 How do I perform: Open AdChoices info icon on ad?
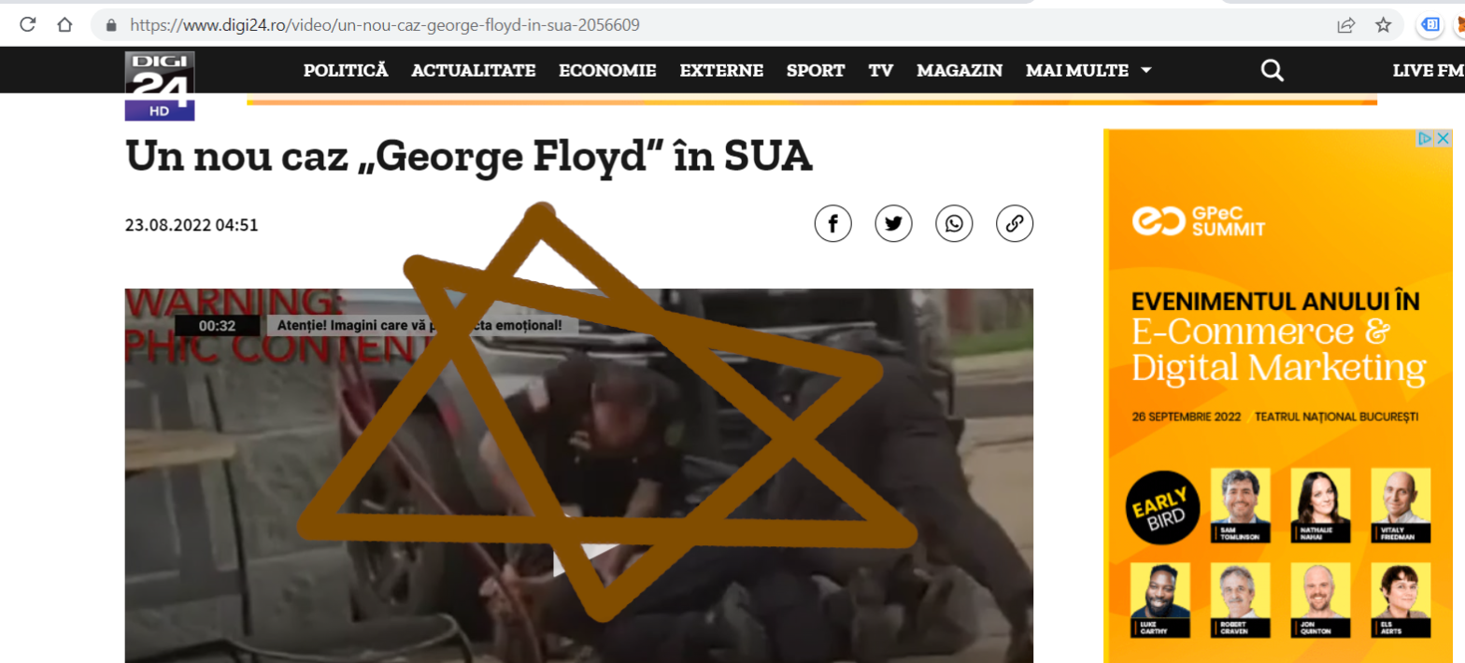[x=1426, y=138]
